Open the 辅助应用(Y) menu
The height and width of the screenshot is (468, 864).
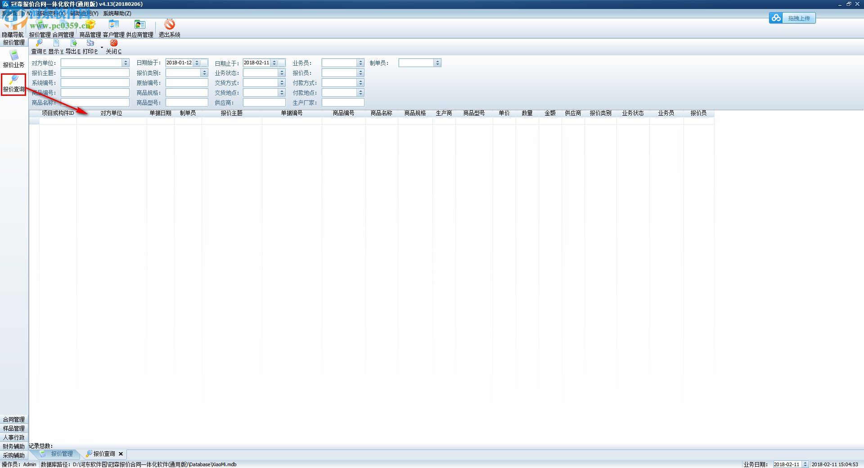click(84, 13)
